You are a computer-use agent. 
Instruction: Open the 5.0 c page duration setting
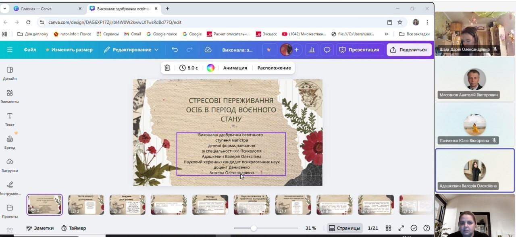point(189,68)
